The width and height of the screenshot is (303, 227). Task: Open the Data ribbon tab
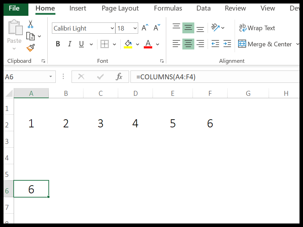(203, 8)
